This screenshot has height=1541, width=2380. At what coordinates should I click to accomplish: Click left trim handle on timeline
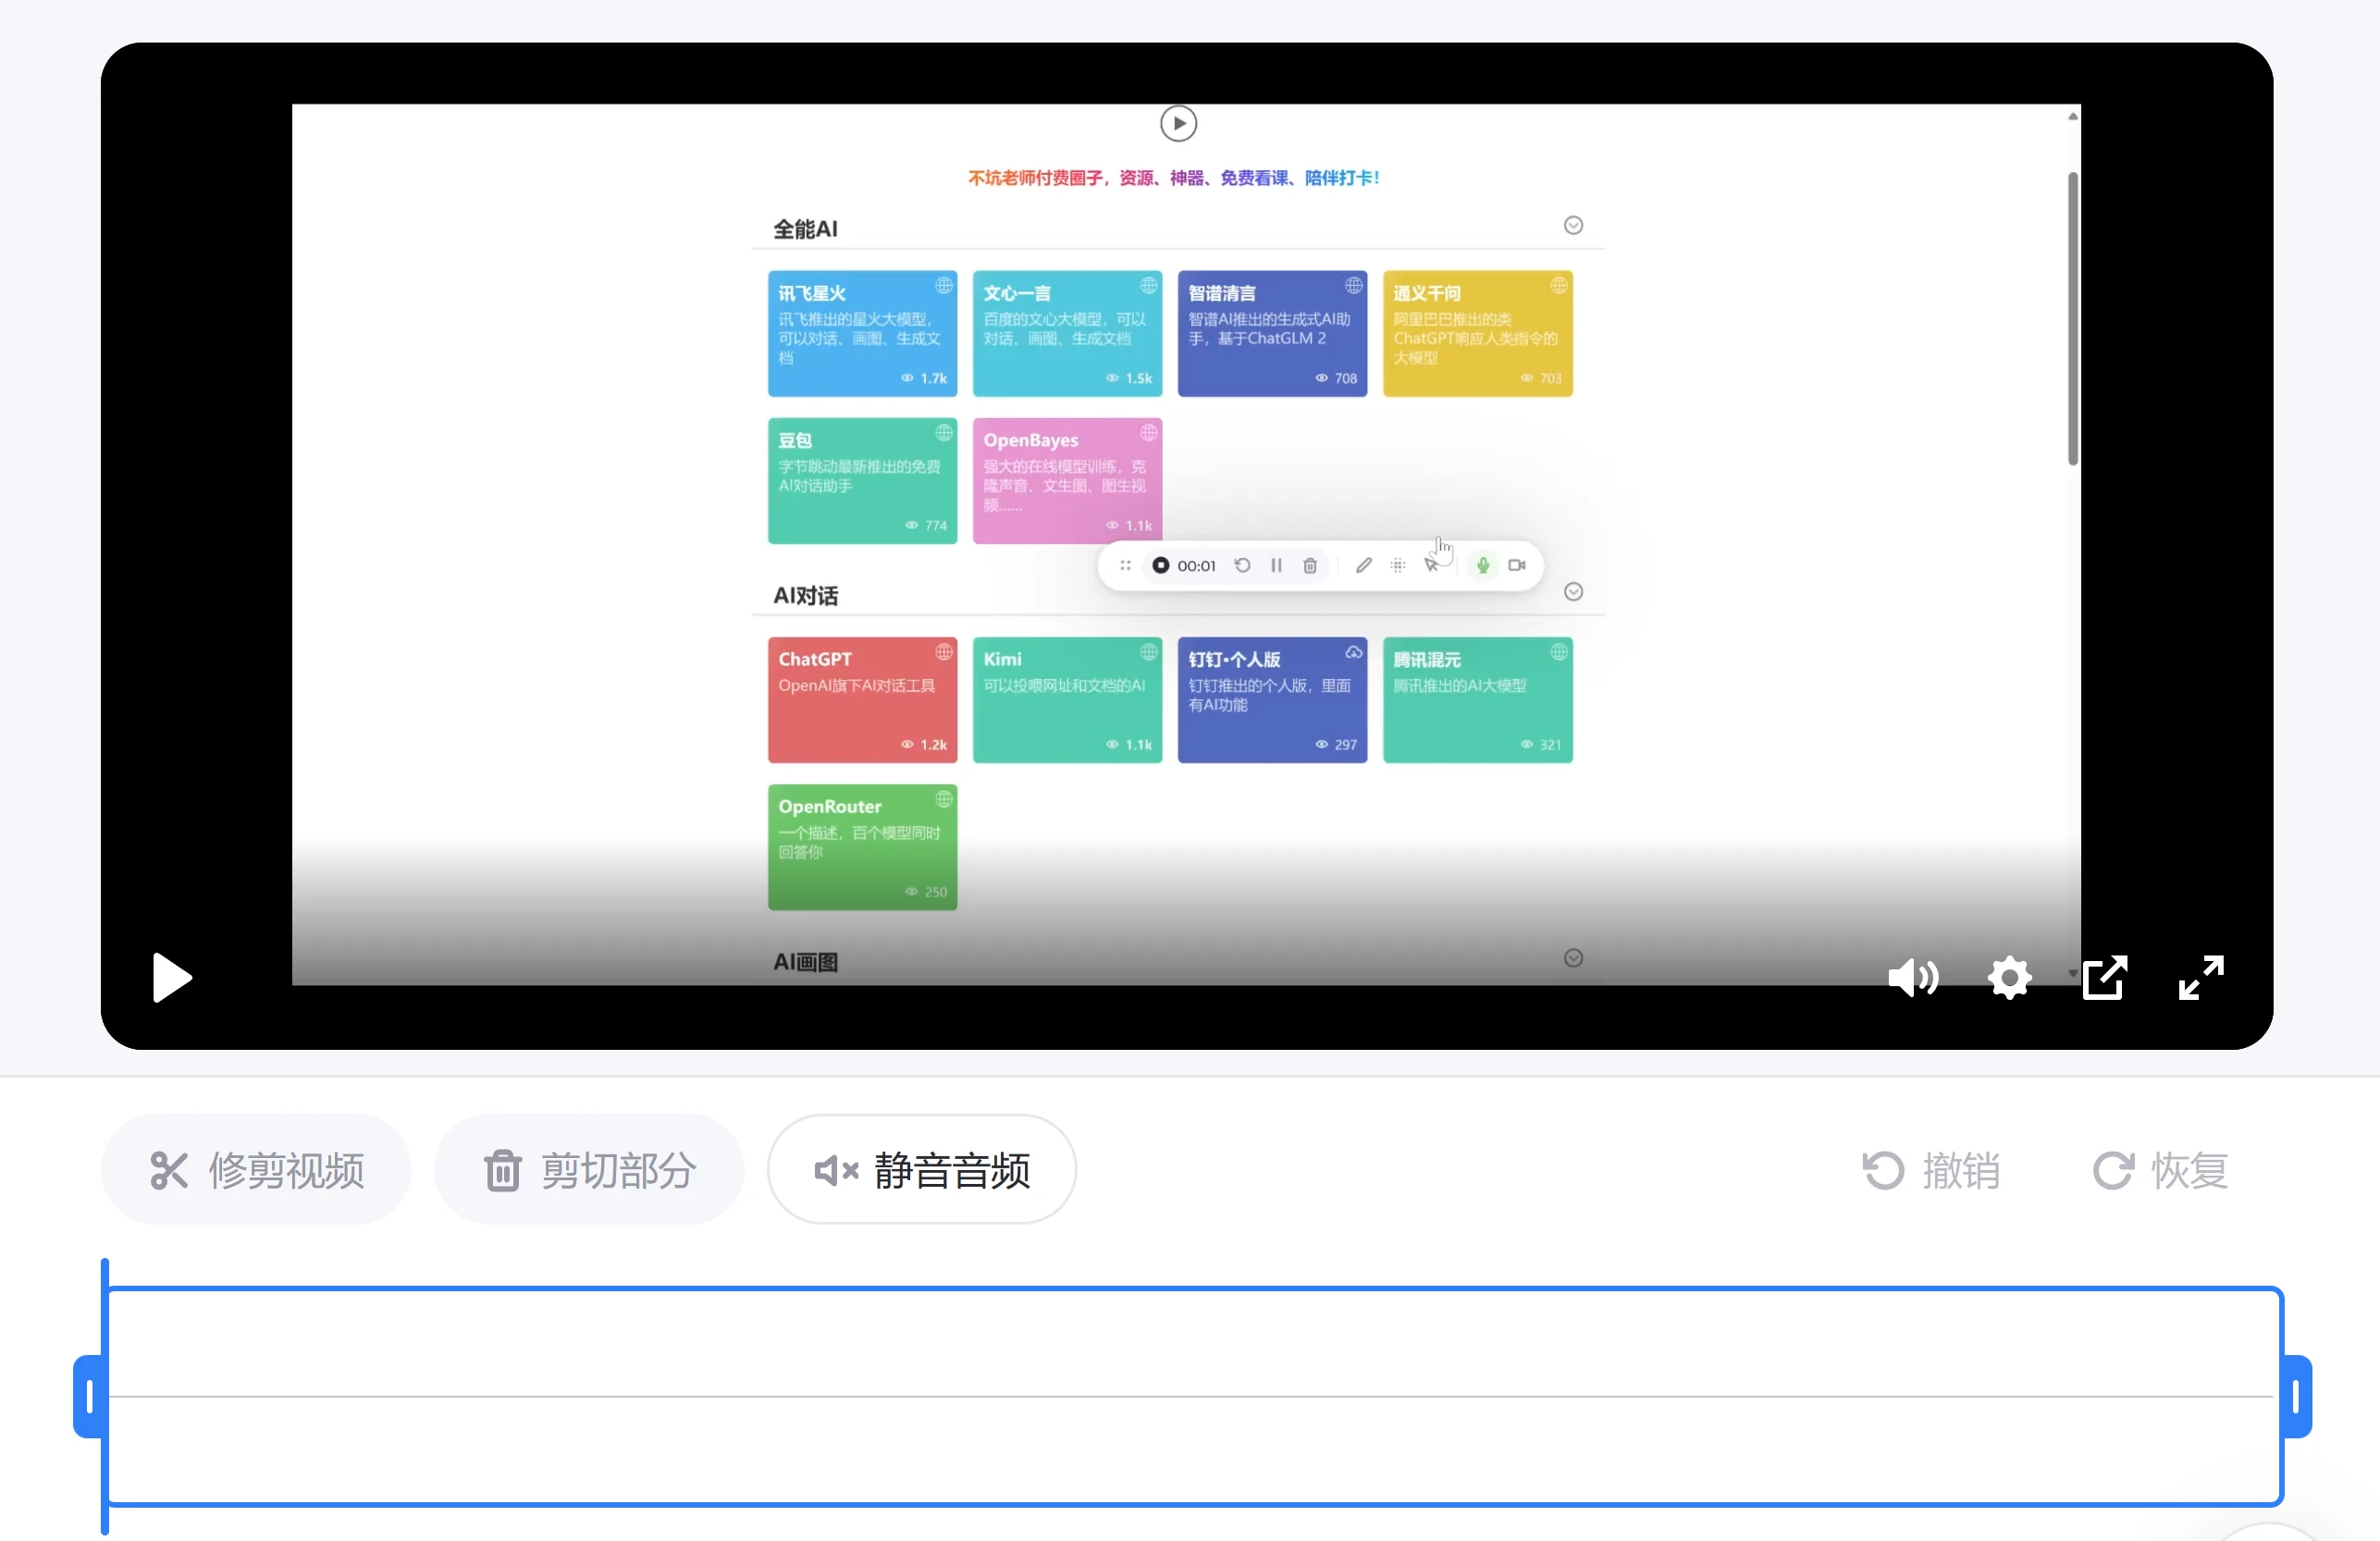coord(89,1396)
